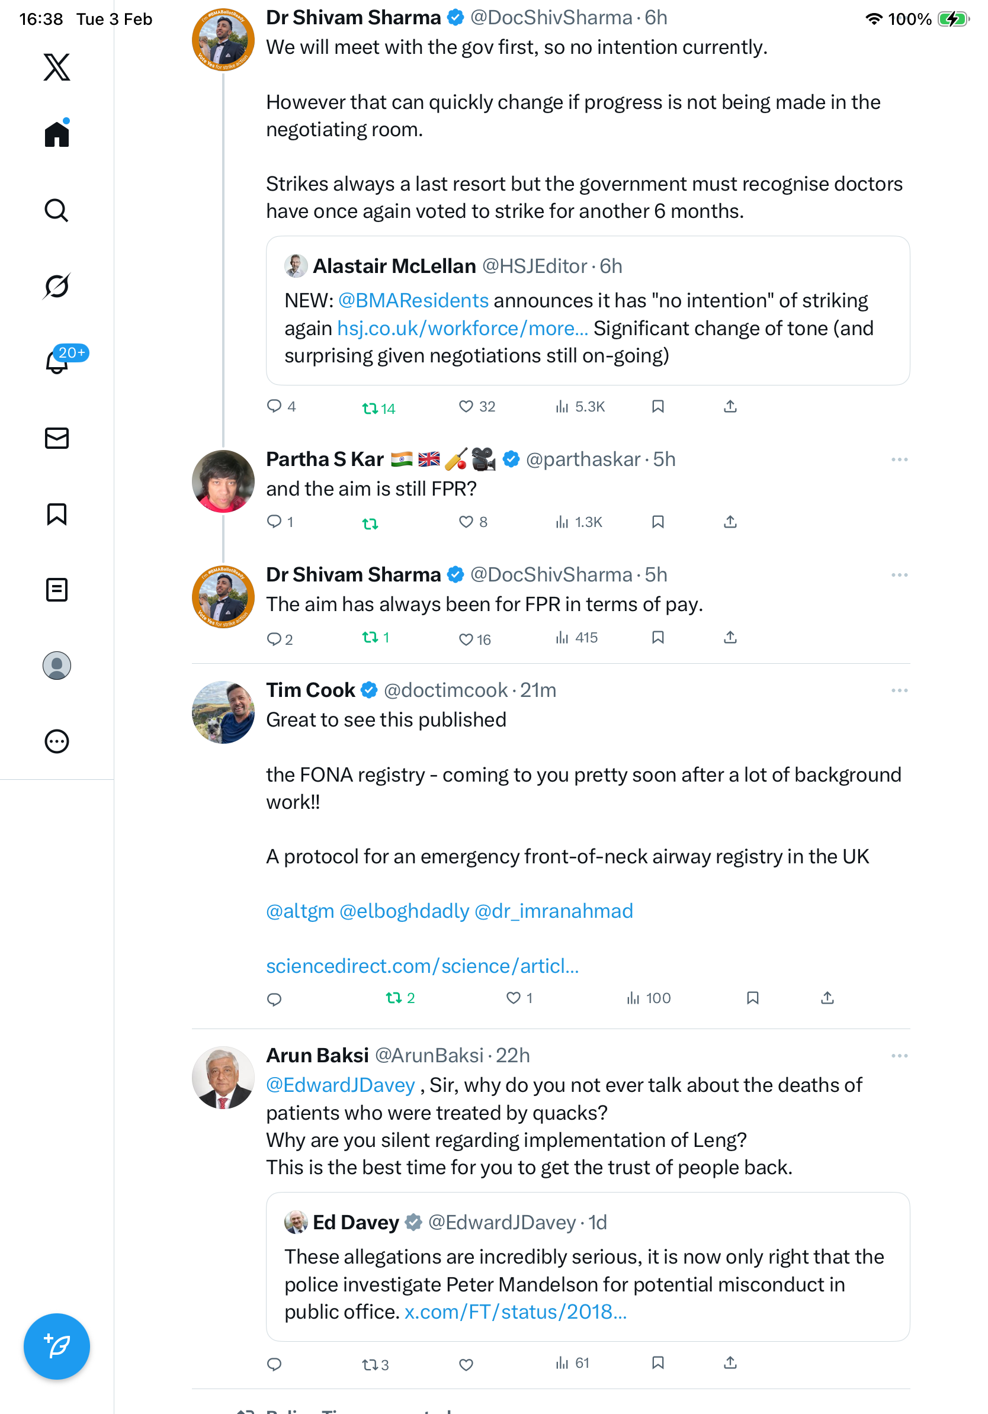The height and width of the screenshot is (1414, 988).
Task: Toggle repost on Tim Cook's FONA post
Action: pos(393,998)
